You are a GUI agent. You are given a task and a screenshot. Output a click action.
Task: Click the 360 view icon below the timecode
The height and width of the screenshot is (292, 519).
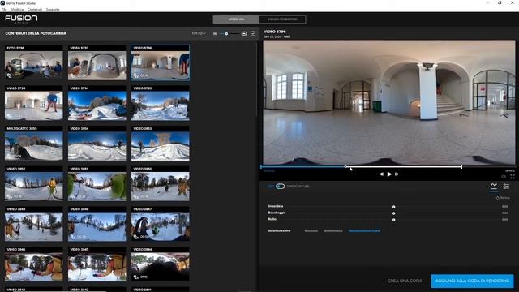pos(504,177)
